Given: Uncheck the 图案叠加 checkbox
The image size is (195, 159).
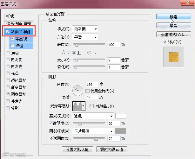Looking at the screenshot, I should pos(8,94).
